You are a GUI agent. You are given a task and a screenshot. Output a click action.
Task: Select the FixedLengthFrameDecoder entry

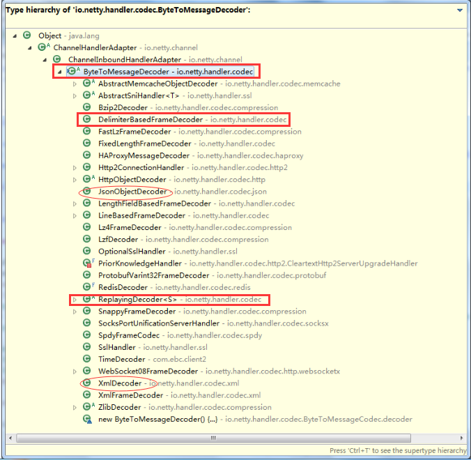coord(187,144)
